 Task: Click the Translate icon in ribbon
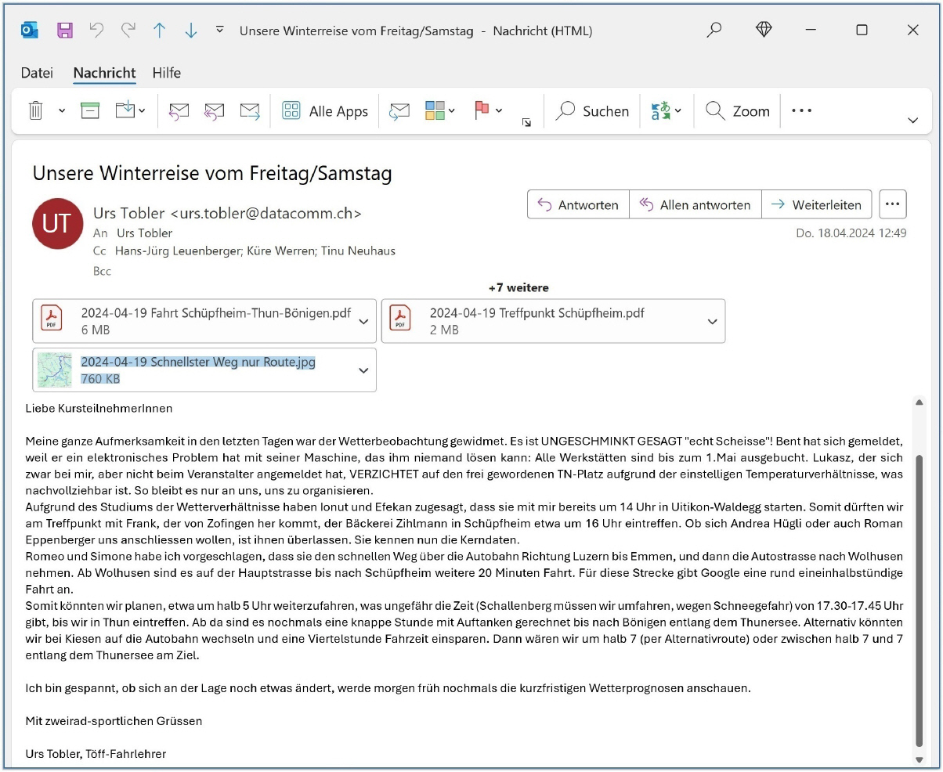(x=660, y=111)
